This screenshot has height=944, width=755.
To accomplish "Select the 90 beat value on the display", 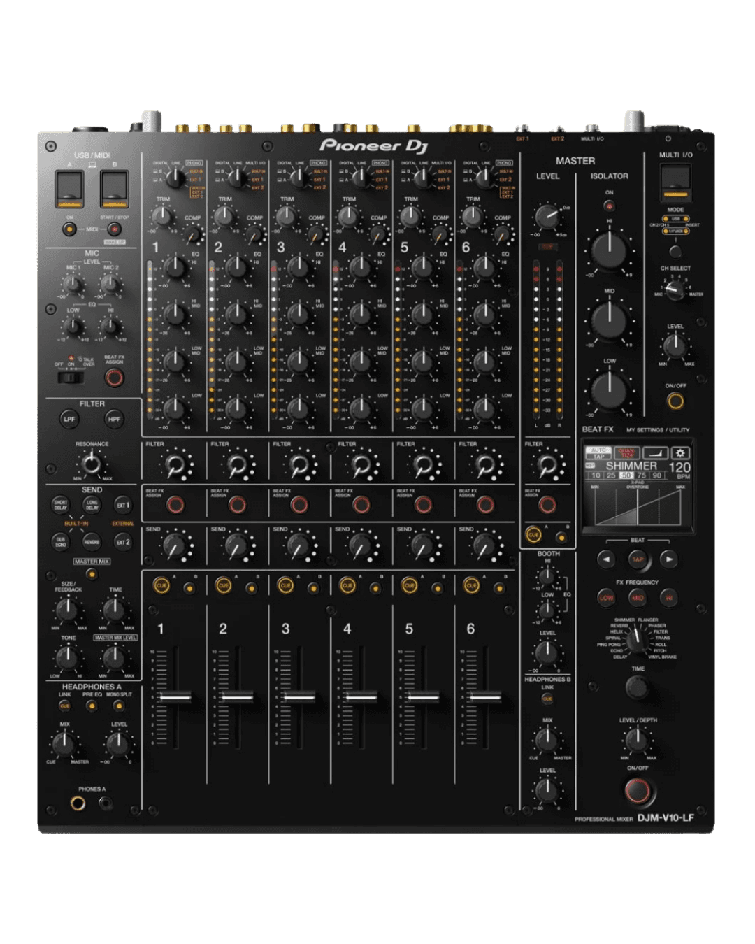I will [657, 475].
